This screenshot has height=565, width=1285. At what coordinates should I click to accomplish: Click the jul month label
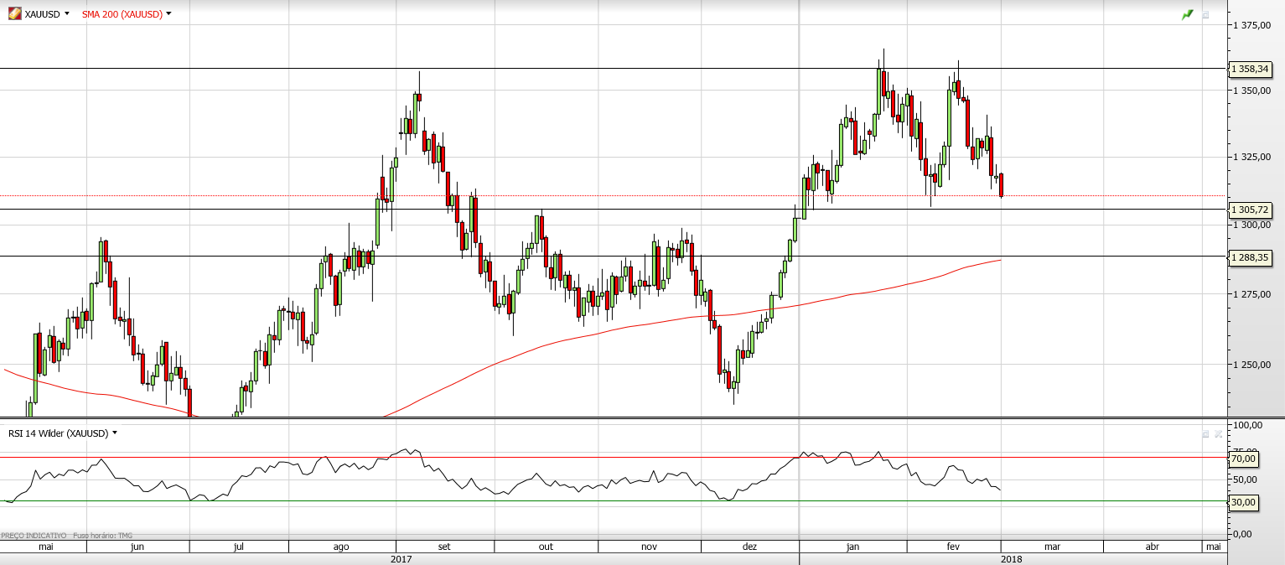pyautogui.click(x=239, y=547)
